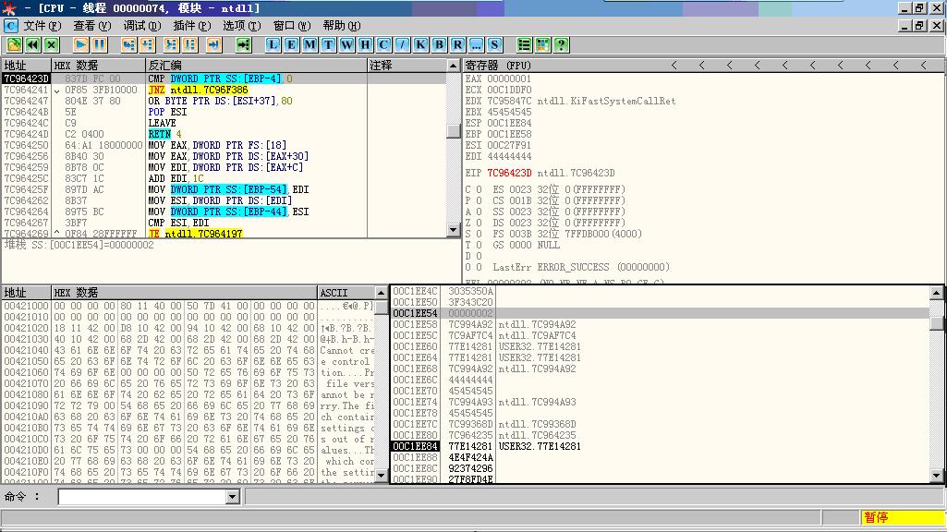The image size is (947, 532).
Task: Select the LEAVE instruction row
Action: (225, 123)
